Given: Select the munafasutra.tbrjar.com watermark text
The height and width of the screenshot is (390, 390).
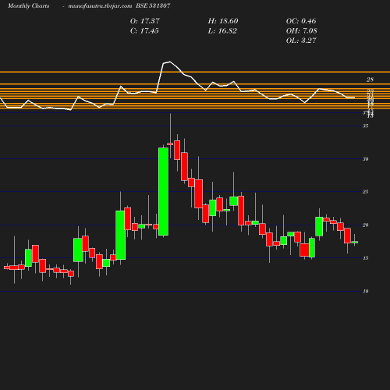Looking at the screenshot, I should tap(100, 6).
